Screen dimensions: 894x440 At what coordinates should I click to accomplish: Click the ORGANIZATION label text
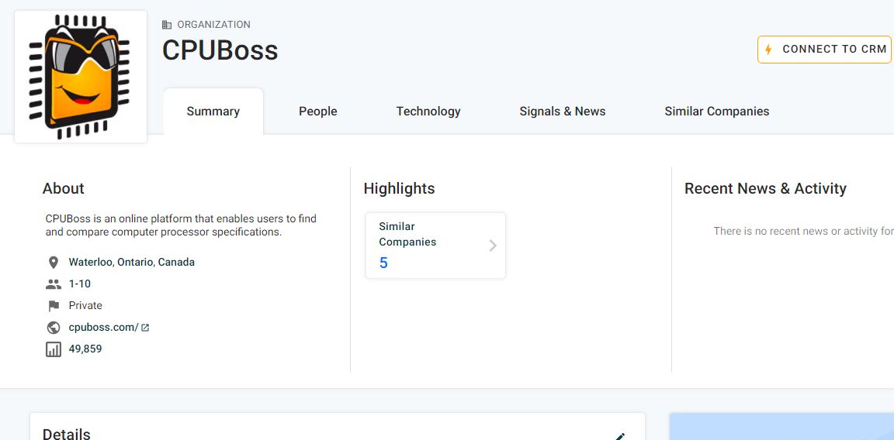(214, 25)
